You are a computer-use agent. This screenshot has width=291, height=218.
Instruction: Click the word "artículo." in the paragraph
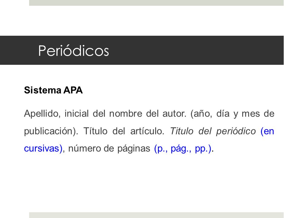click(147, 131)
